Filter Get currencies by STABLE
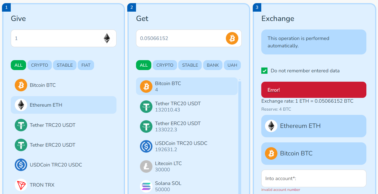This screenshot has width=378, height=194. point(190,65)
